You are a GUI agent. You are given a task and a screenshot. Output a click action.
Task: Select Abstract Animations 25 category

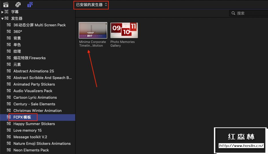pyautogui.click(x=34, y=71)
